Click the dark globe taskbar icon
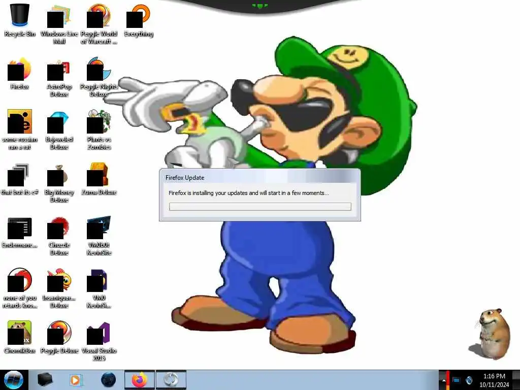The image size is (520, 390). click(108, 380)
